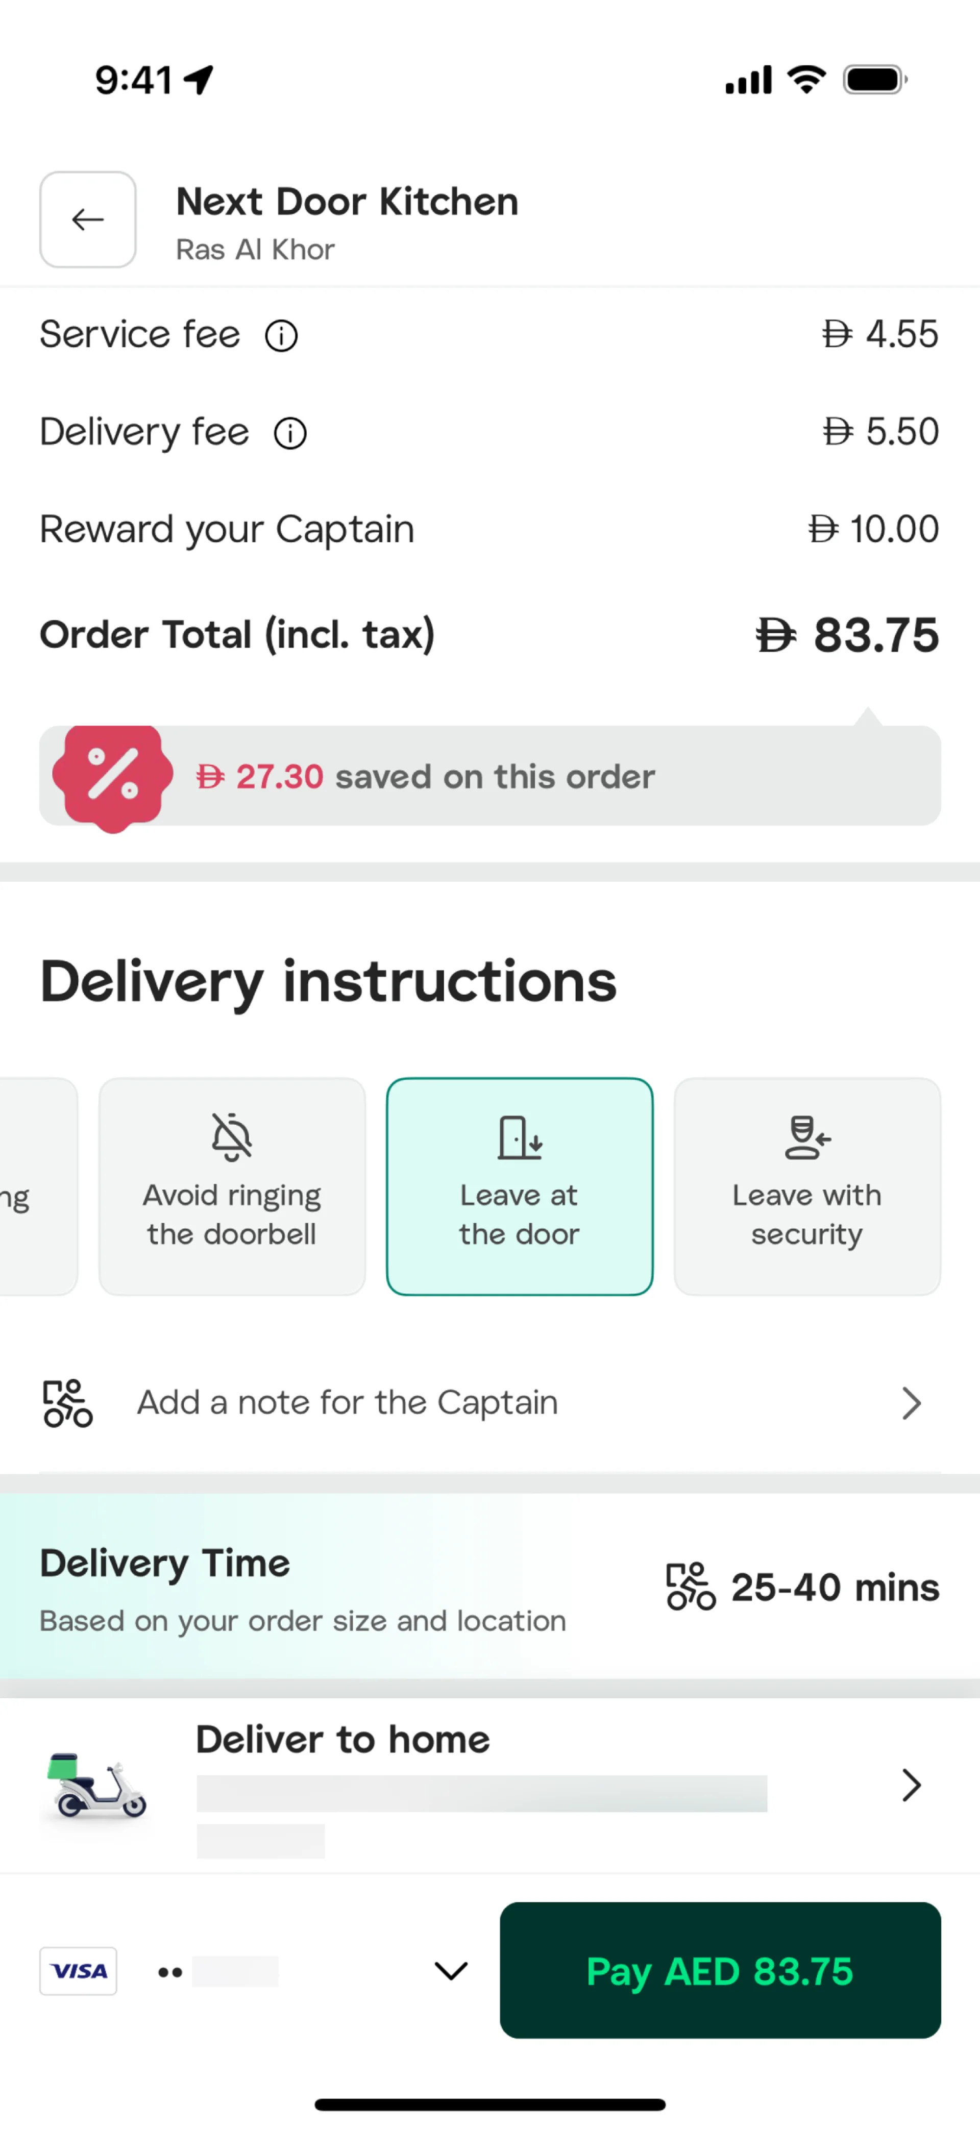
Task: Open note for Captain chevron
Action: (x=912, y=1403)
